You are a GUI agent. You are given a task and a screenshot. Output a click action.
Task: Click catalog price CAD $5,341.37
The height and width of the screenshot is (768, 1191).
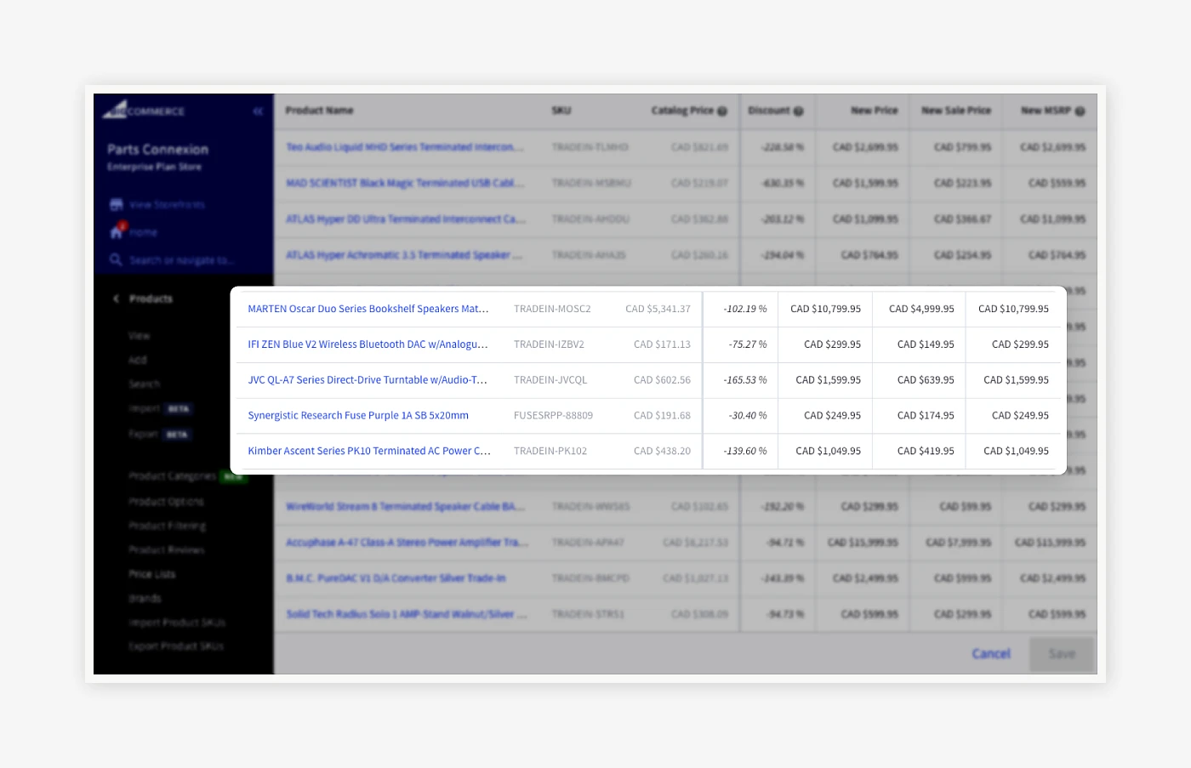658,309
